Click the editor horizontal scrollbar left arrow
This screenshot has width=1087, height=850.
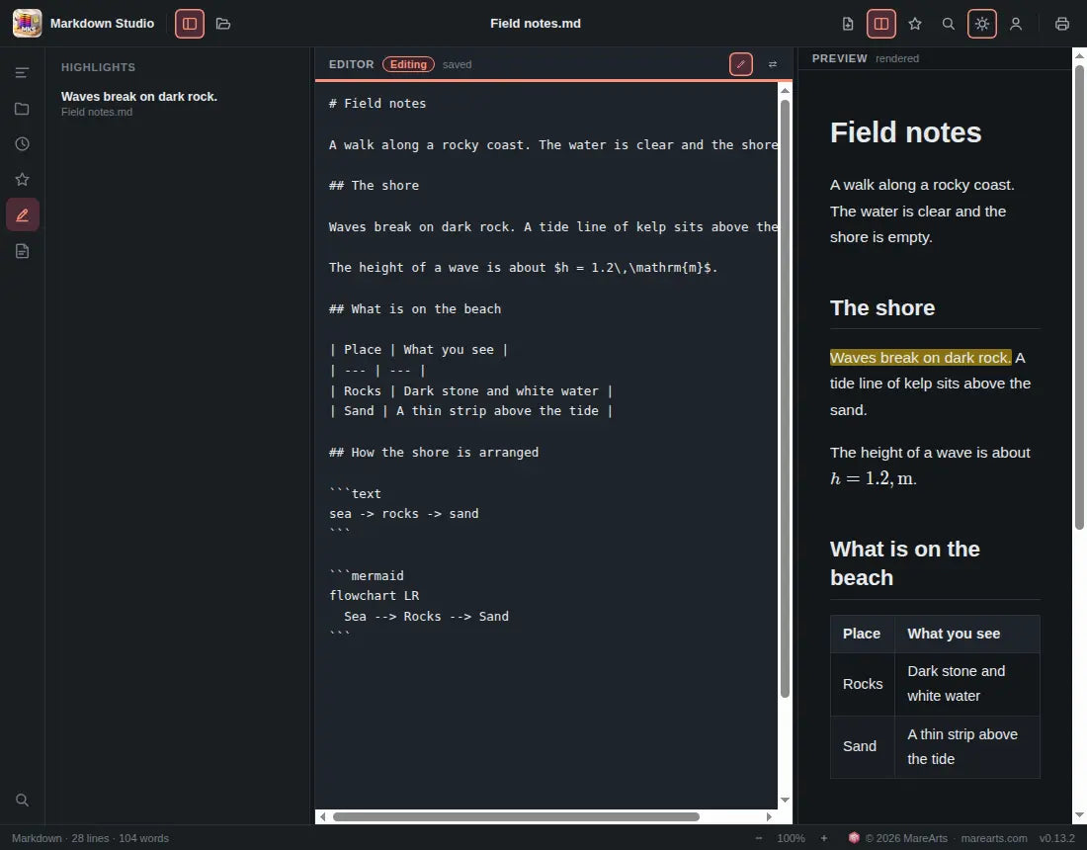[x=322, y=816]
